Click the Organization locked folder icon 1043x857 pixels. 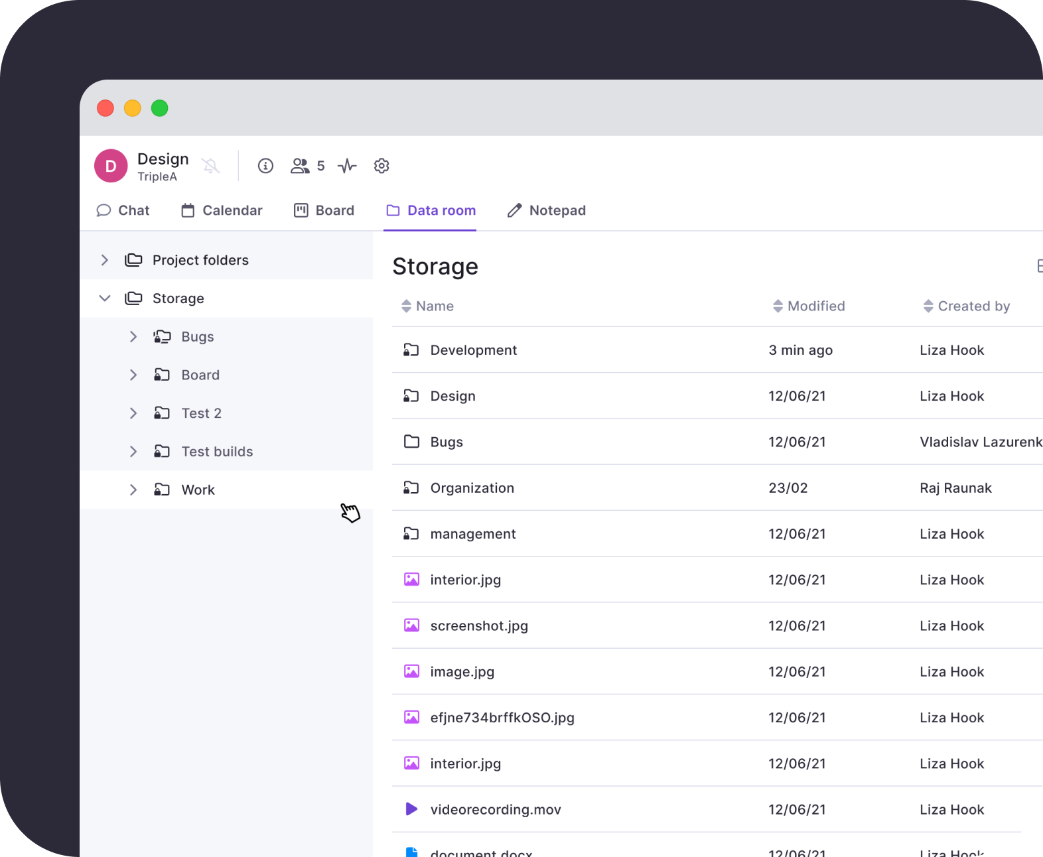411,488
